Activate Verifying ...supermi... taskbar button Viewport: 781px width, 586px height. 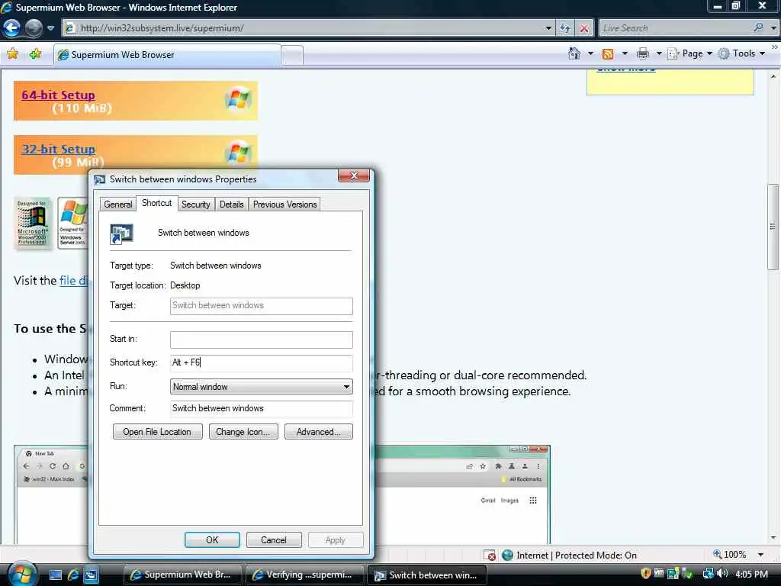tap(304, 575)
